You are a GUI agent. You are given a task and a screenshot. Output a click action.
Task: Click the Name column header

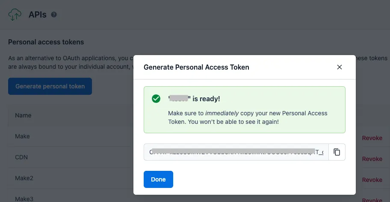[23, 115]
